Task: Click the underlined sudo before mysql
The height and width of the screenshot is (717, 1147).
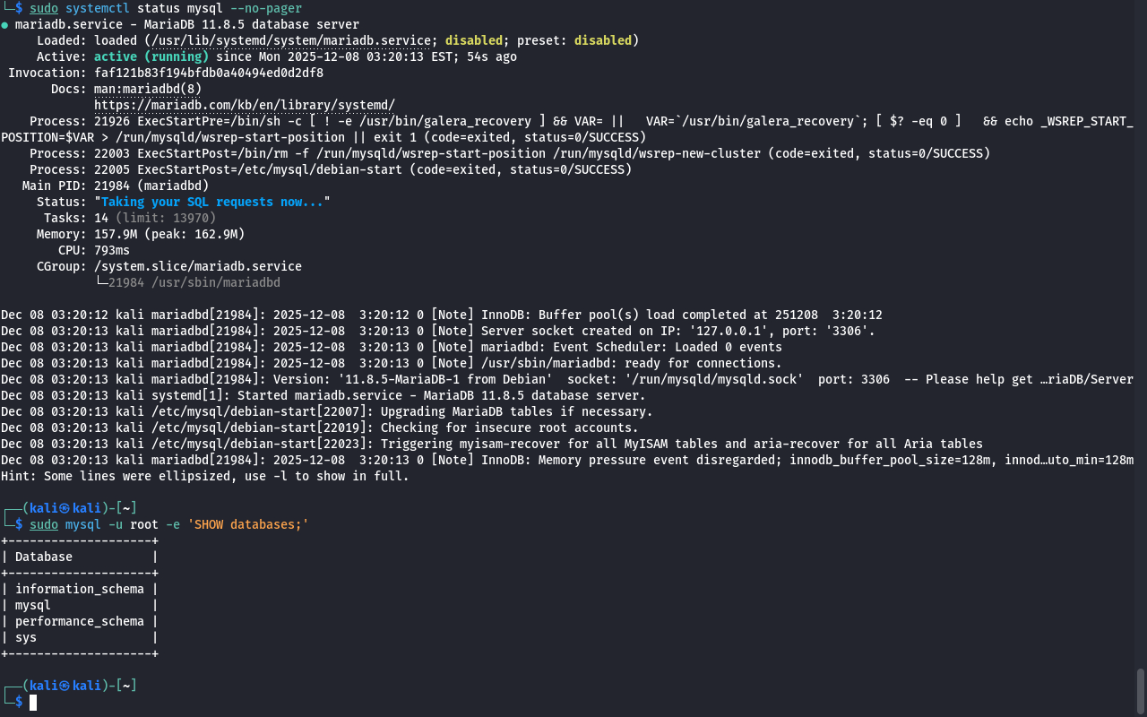Action: point(44,524)
